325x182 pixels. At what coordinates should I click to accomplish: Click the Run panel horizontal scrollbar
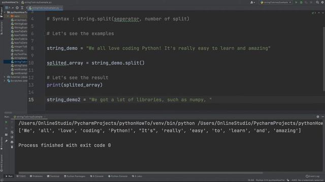141,173
